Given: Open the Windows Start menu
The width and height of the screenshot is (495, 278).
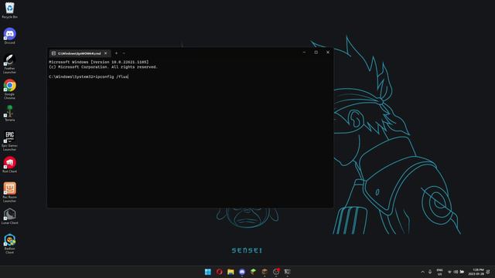Looking at the screenshot, I should point(208,272).
